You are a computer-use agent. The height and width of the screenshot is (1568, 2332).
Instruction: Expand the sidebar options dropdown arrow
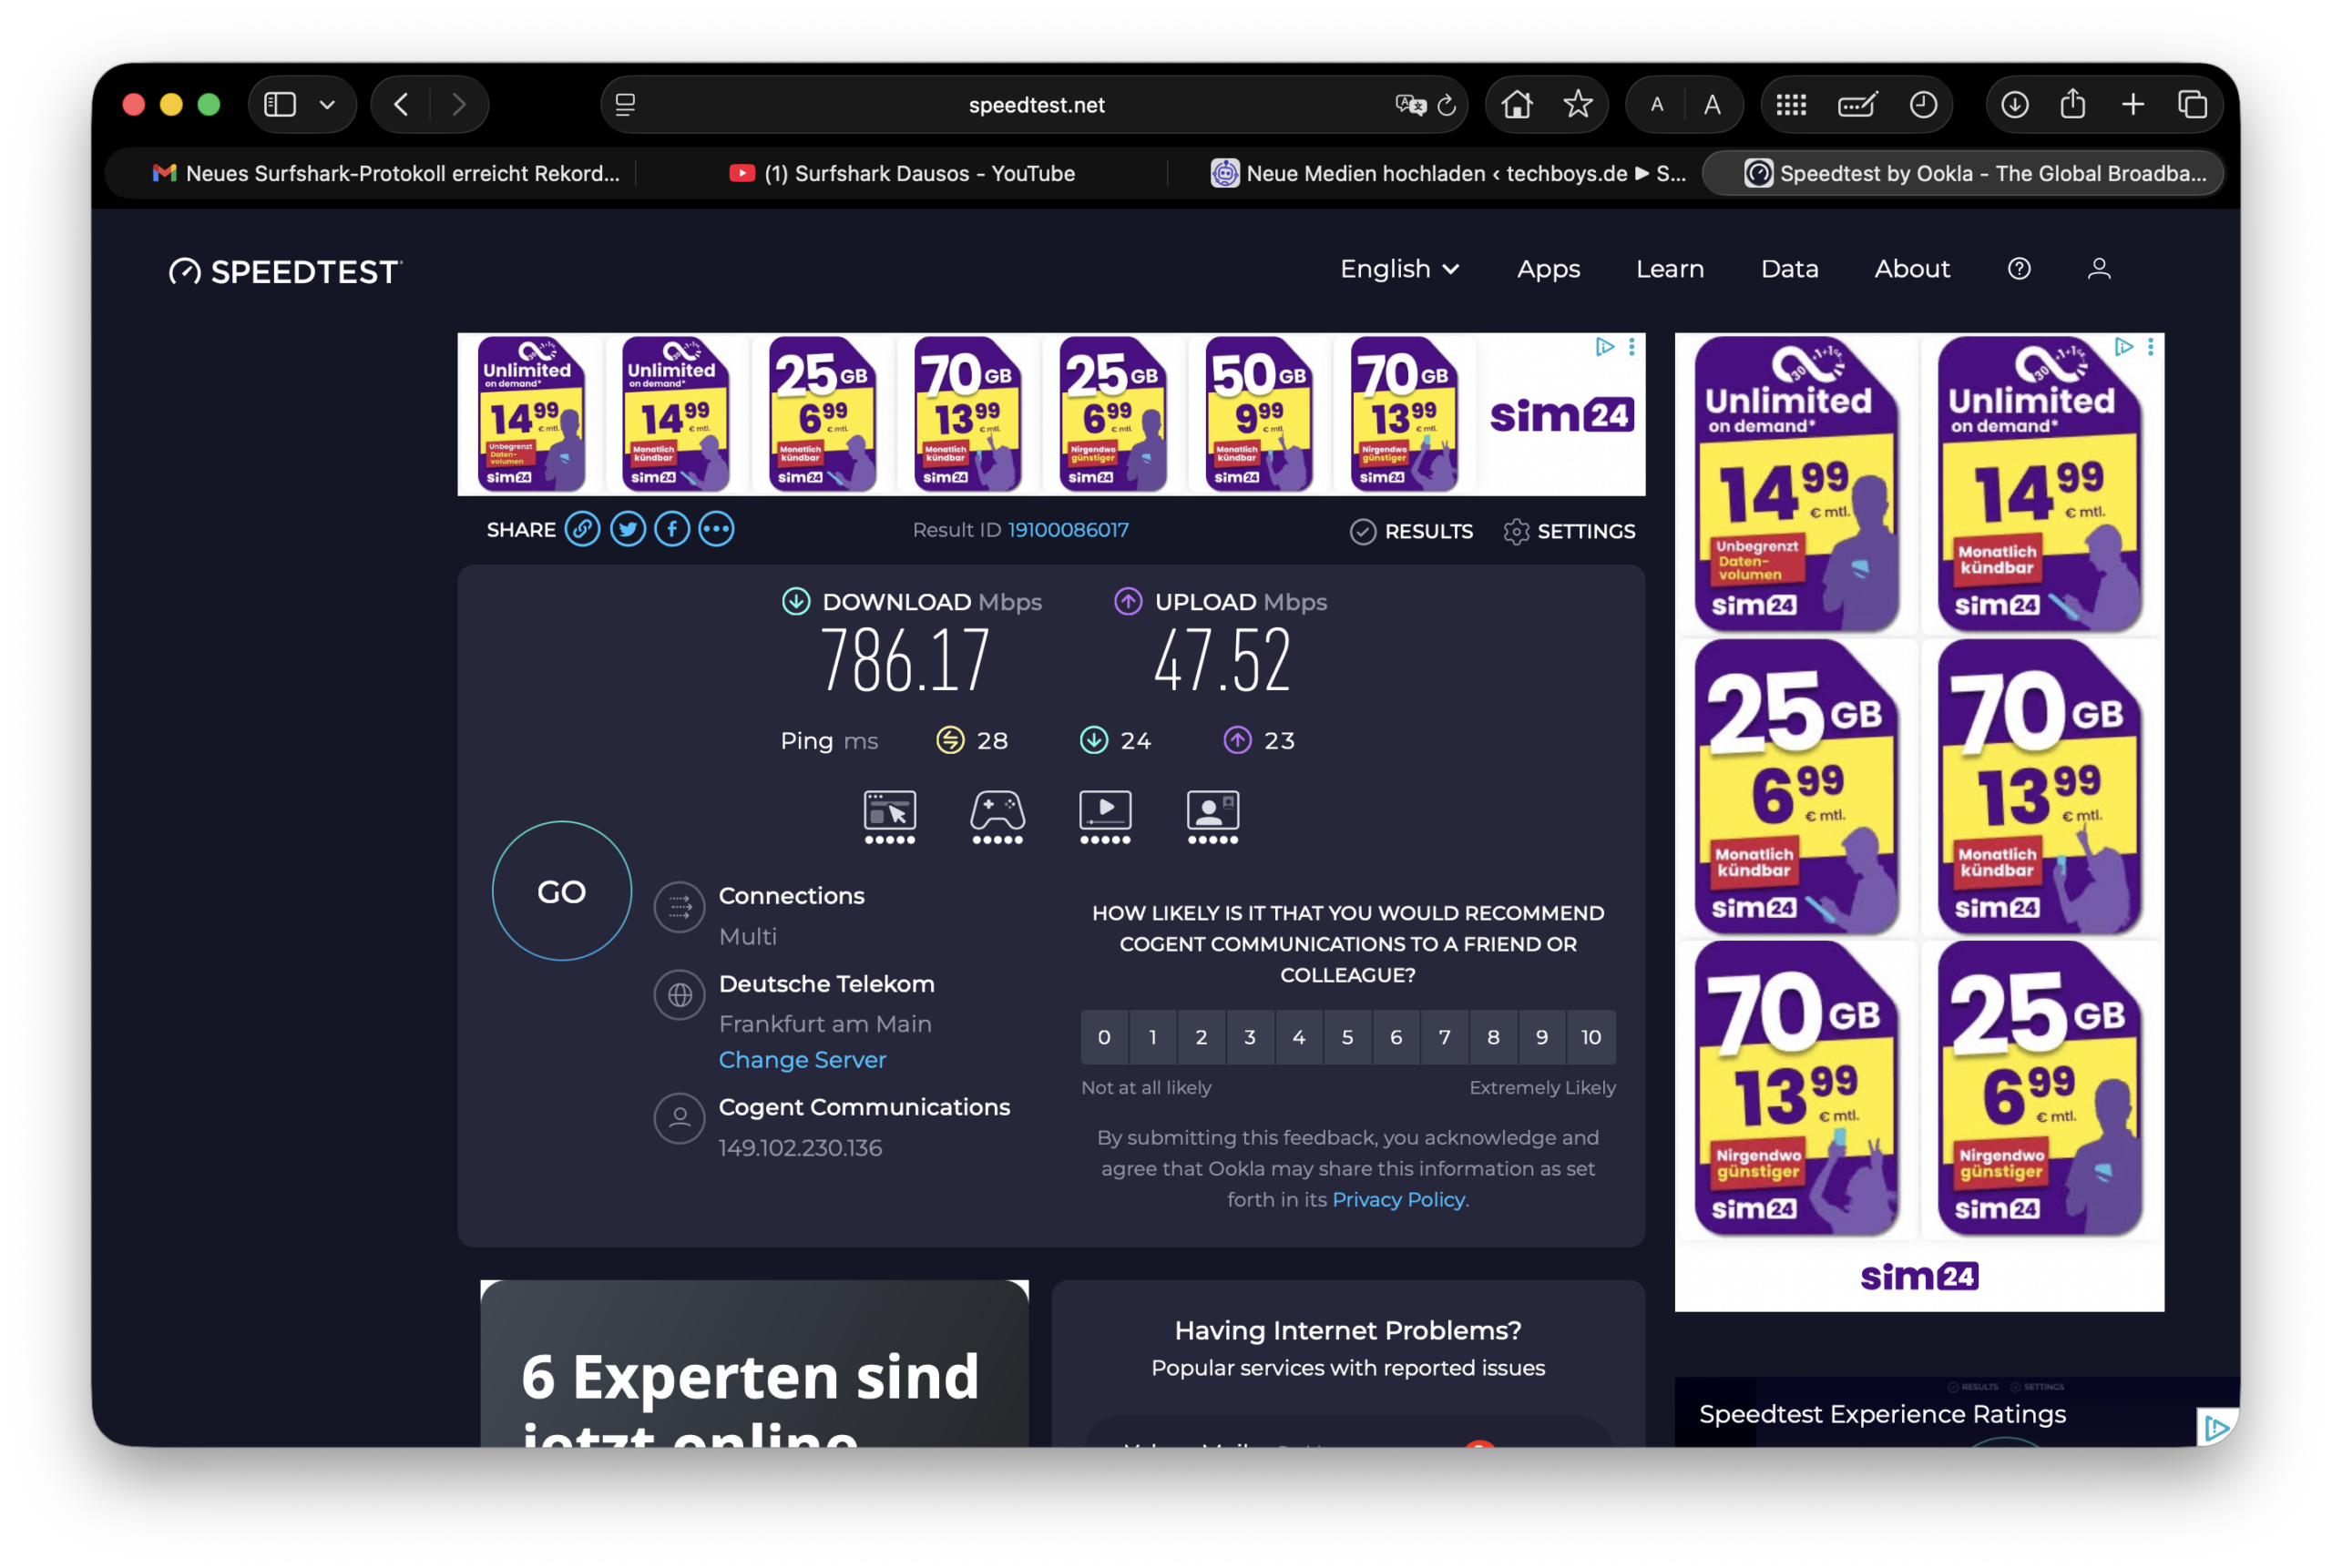pos(327,104)
